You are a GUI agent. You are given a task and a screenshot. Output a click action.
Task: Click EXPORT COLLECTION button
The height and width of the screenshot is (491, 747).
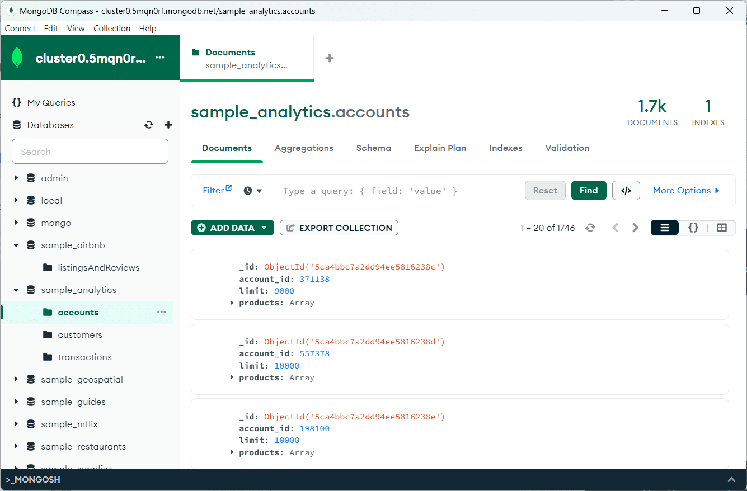point(339,228)
